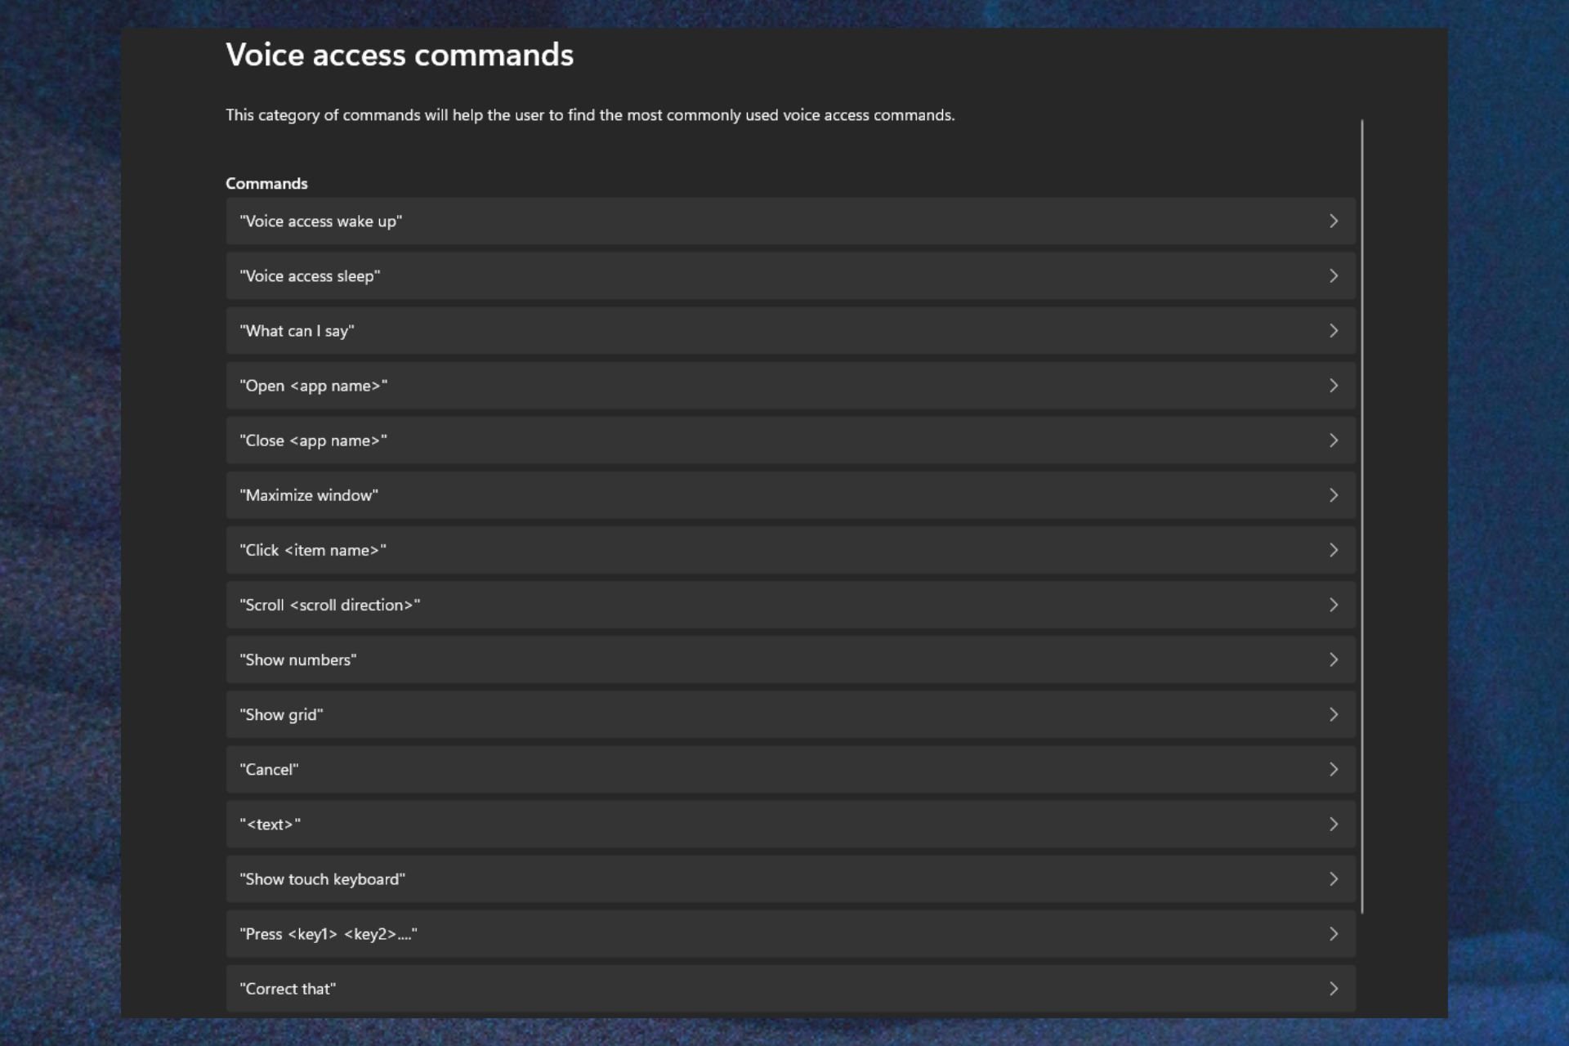Click the vertical scrollbar of commands list

click(x=1362, y=516)
